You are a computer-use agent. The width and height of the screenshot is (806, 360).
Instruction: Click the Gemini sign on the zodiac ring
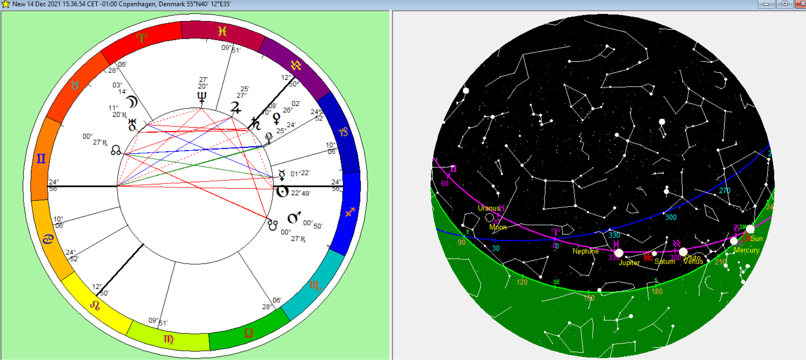(x=41, y=159)
